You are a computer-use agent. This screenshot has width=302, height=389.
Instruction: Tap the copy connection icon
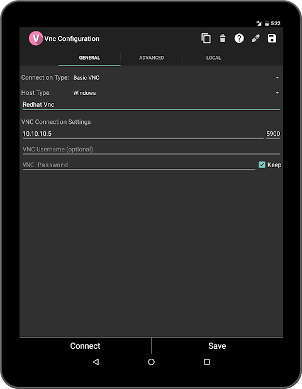[206, 38]
